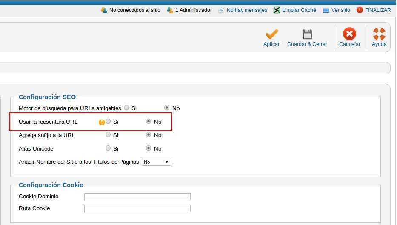This screenshot has width=397, height=225.
Task: Click the Configuración SEO heading
Action: click(x=47, y=97)
